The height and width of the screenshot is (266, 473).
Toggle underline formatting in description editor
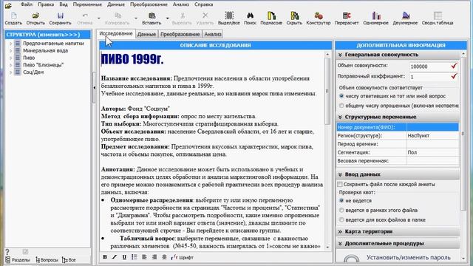click(x=124, y=257)
